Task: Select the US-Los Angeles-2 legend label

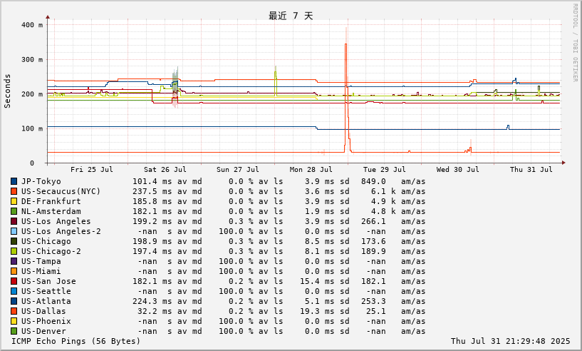Action: click(61, 231)
